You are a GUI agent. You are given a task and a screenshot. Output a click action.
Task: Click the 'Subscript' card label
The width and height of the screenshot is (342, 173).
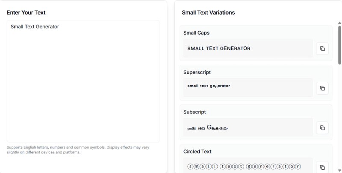(x=195, y=112)
